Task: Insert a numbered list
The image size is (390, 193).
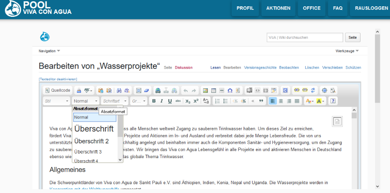Action: [217, 101]
